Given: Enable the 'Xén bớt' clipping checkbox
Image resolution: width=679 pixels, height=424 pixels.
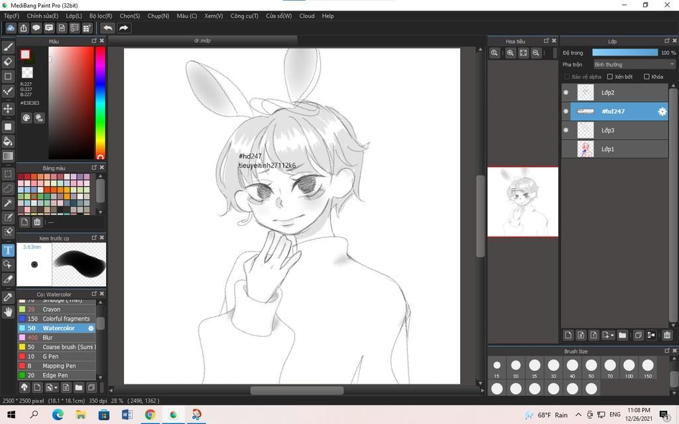Looking at the screenshot, I should [x=610, y=77].
